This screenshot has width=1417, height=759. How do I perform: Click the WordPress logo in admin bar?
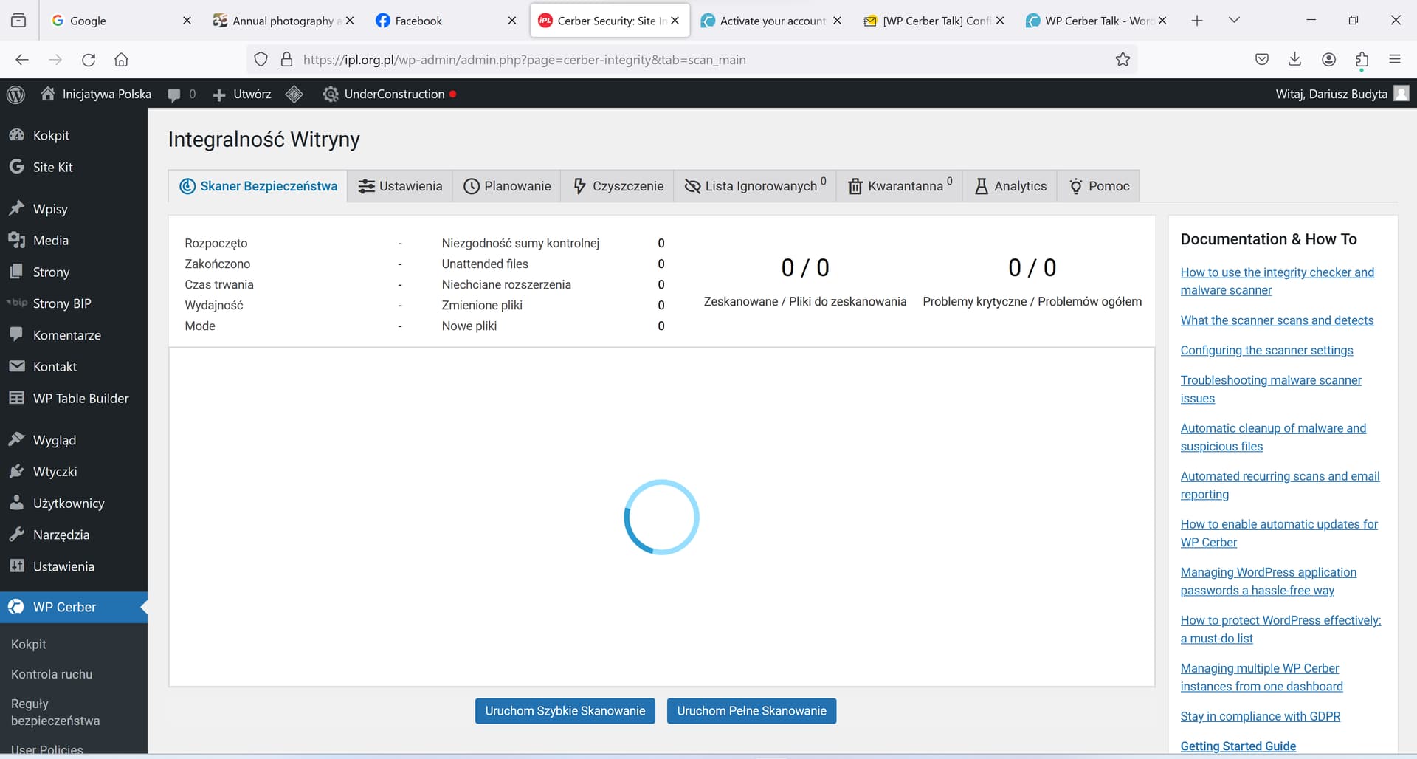coord(15,94)
